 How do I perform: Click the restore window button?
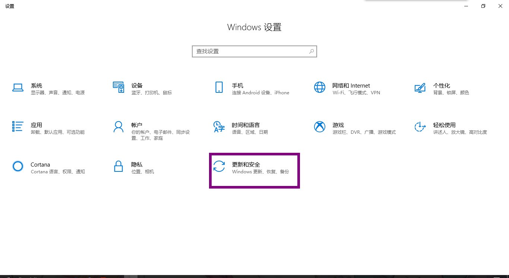pyautogui.click(x=483, y=6)
